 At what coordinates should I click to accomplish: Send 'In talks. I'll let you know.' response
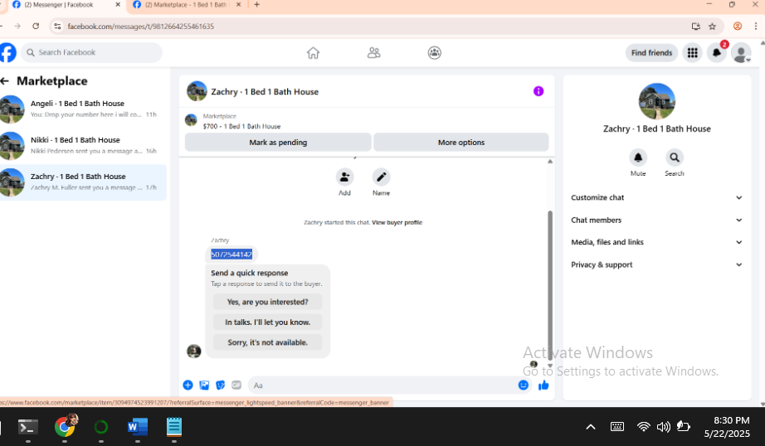click(267, 322)
